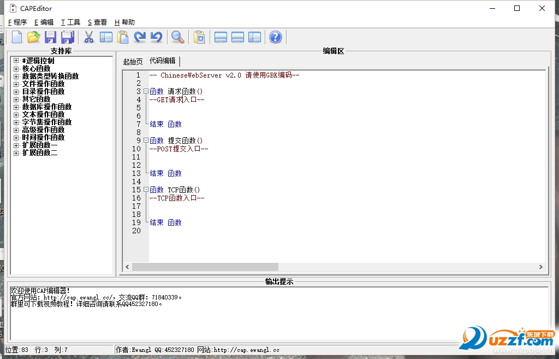Click the '--POST提交入口--' comment

click(179, 149)
